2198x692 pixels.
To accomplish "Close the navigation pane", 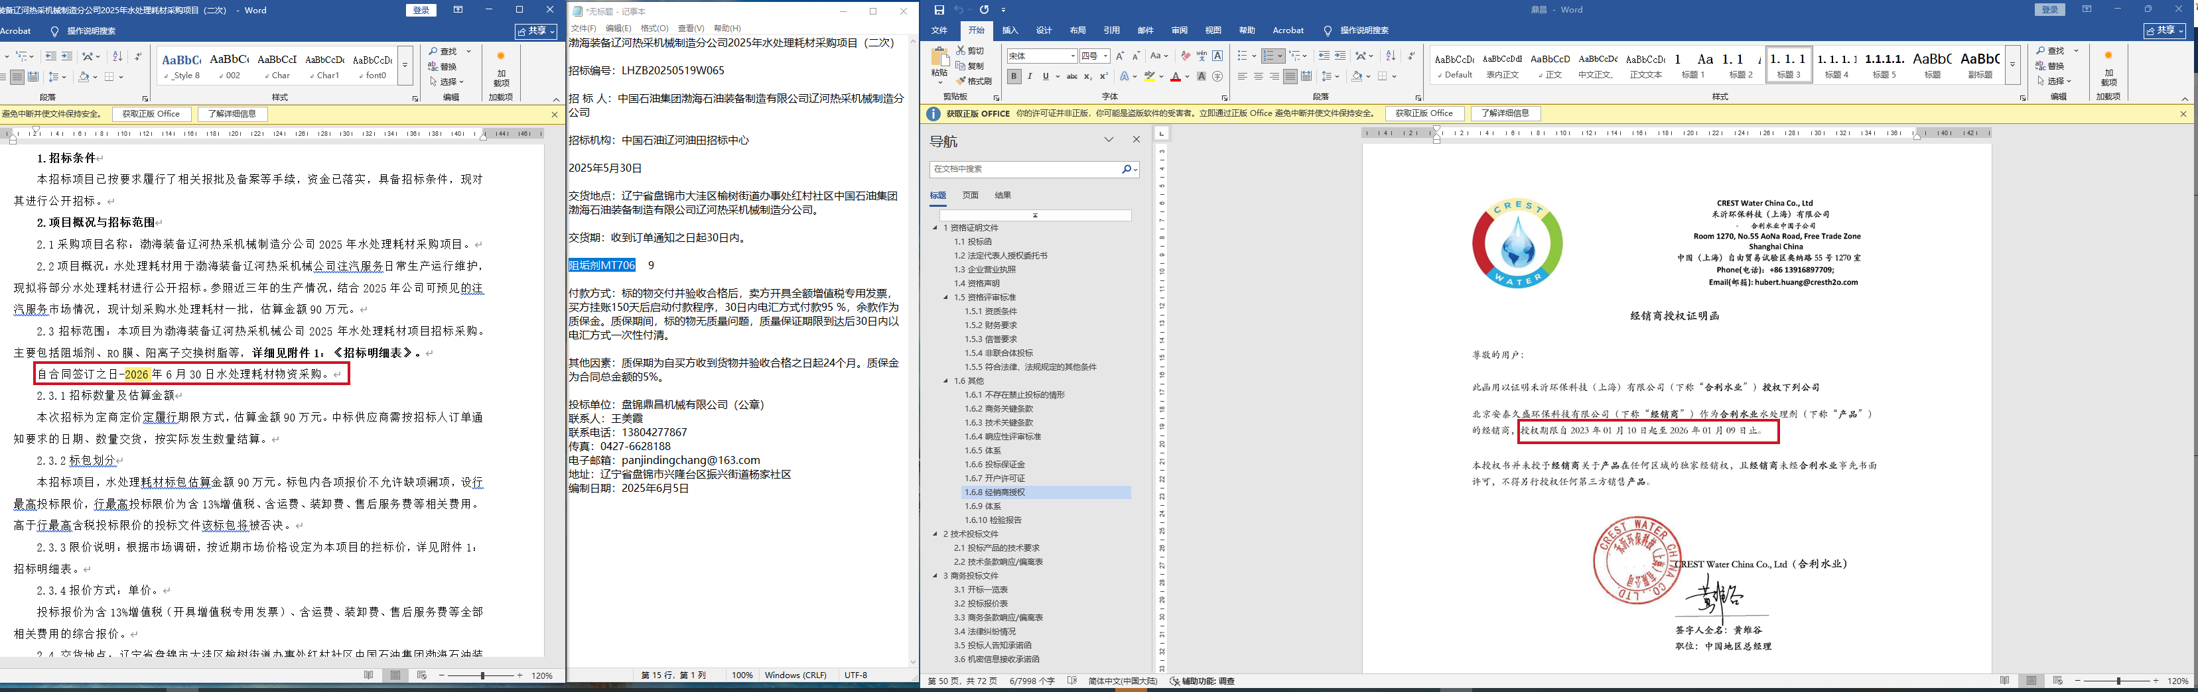I will pyautogui.click(x=1136, y=140).
